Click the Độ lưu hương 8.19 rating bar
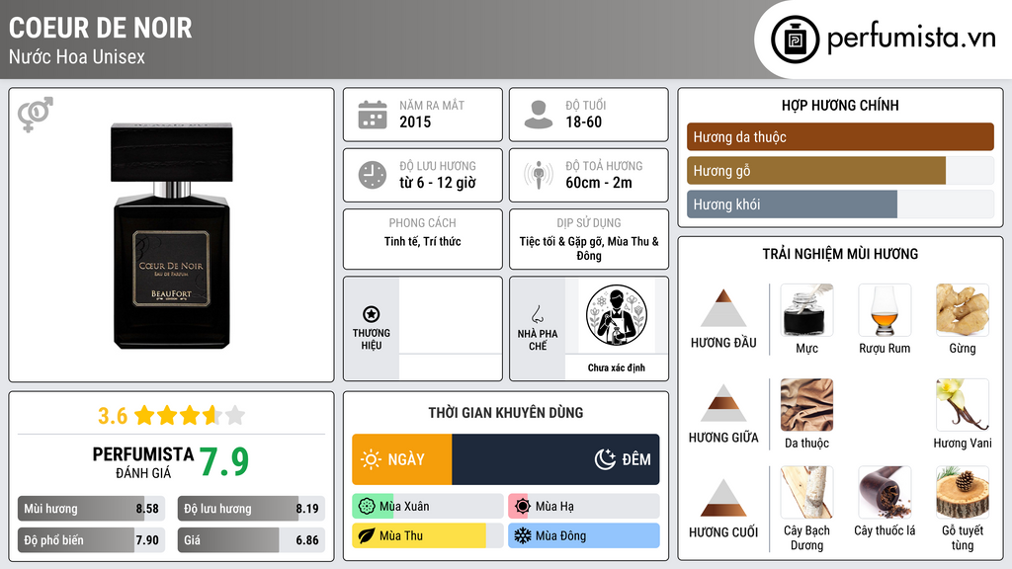This screenshot has height=569, width=1012. (252, 509)
